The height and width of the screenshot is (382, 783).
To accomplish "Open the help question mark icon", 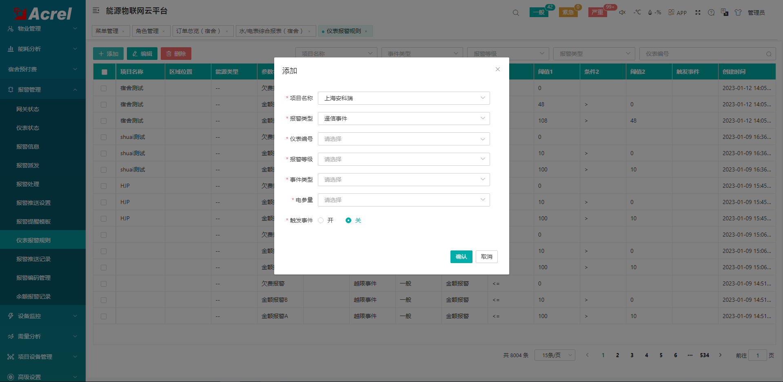I will [x=711, y=13].
